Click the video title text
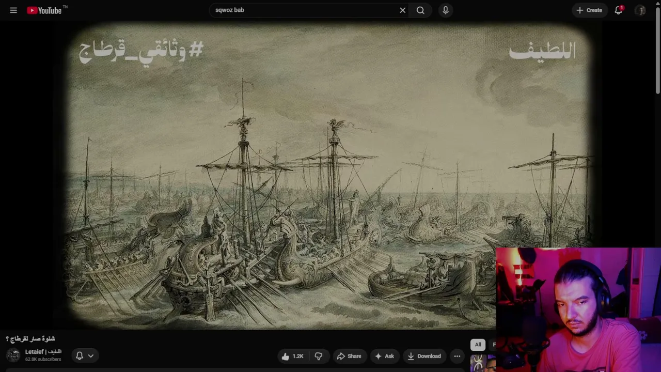The height and width of the screenshot is (372, 661). (30, 339)
